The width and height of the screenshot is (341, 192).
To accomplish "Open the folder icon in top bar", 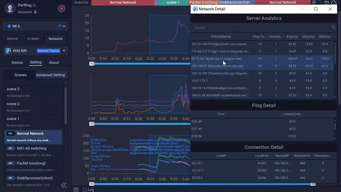I will (x=327, y=3).
